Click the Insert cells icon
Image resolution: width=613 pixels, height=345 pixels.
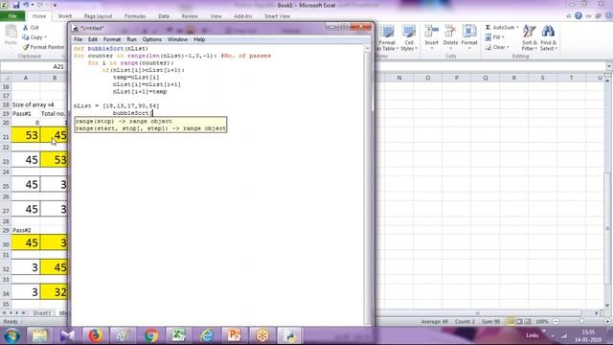432,32
